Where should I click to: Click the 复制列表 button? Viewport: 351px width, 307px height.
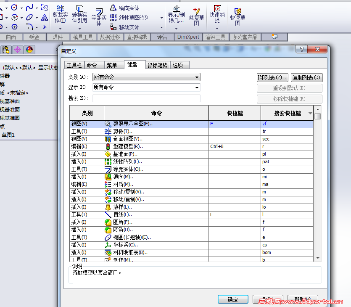click(x=306, y=77)
